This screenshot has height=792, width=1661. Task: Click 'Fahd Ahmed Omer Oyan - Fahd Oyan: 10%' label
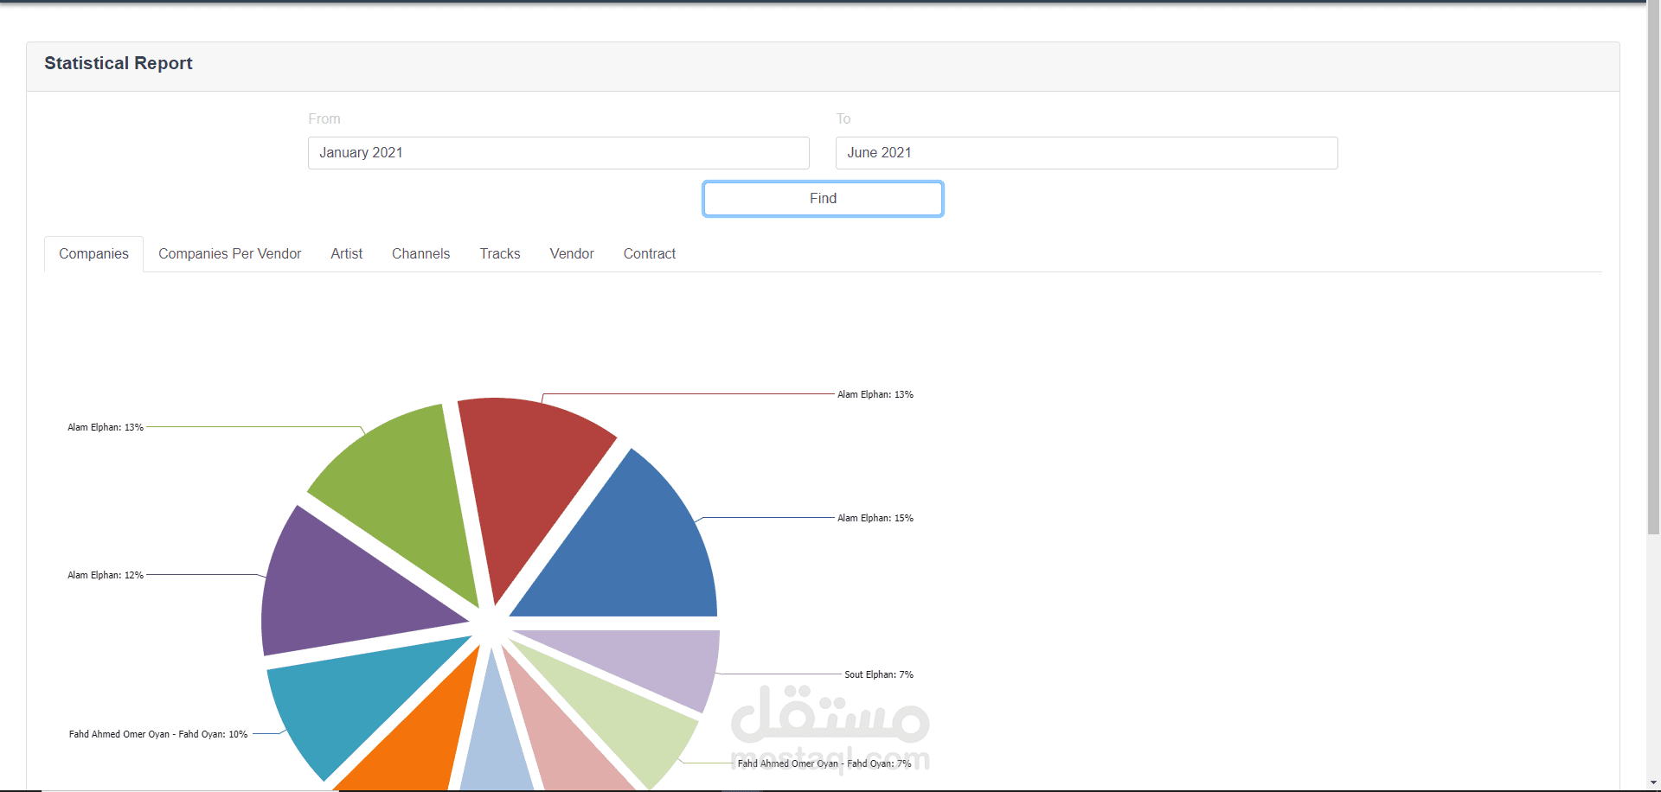(x=158, y=734)
